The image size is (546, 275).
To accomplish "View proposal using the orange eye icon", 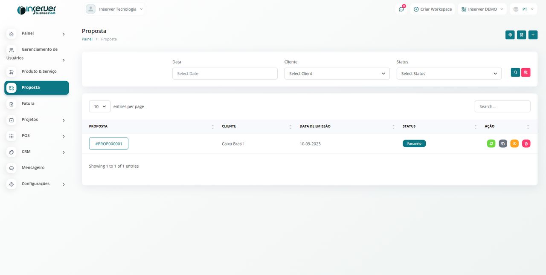I will point(514,144).
